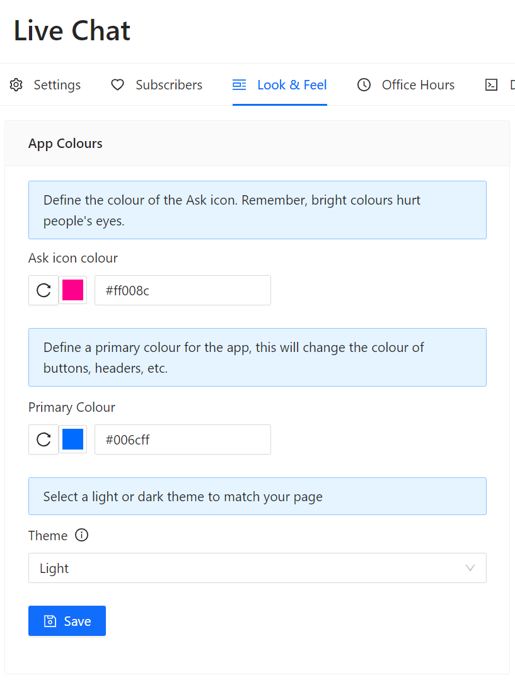Switch to the Office Hours tab
The width and height of the screenshot is (515, 680).
[x=418, y=84]
